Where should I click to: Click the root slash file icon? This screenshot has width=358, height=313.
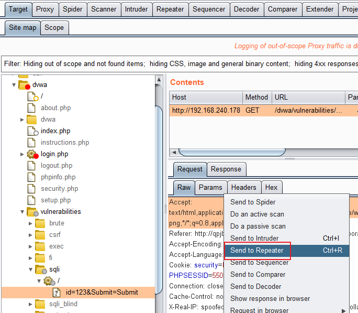point(32,96)
